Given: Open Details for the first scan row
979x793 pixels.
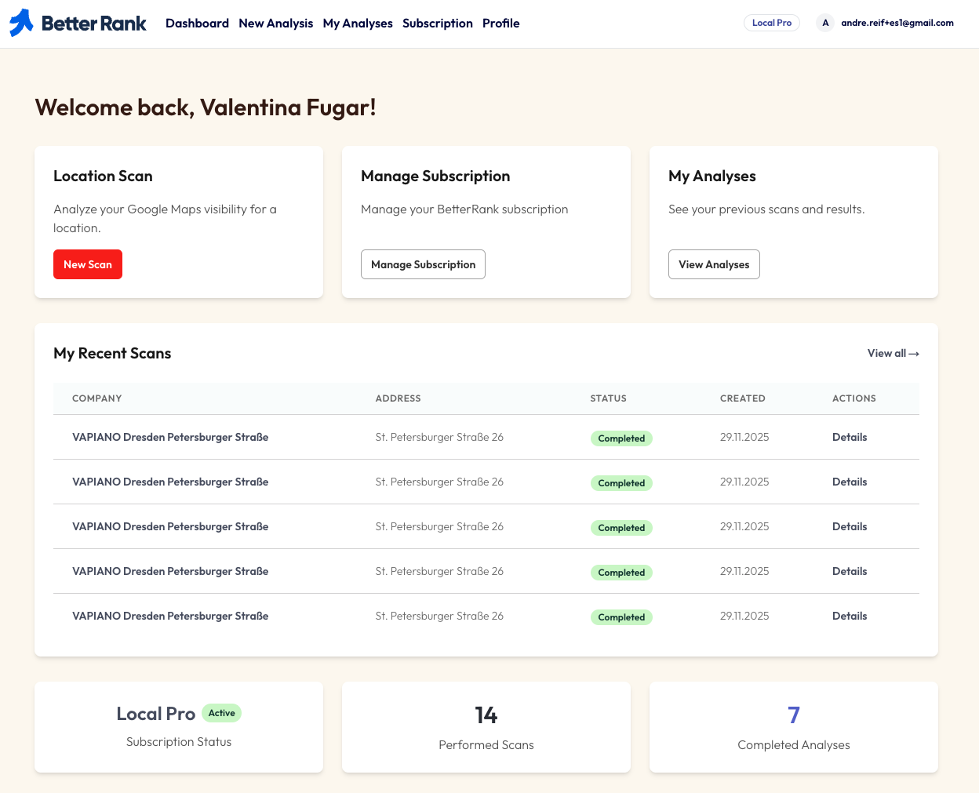Looking at the screenshot, I should point(850,437).
